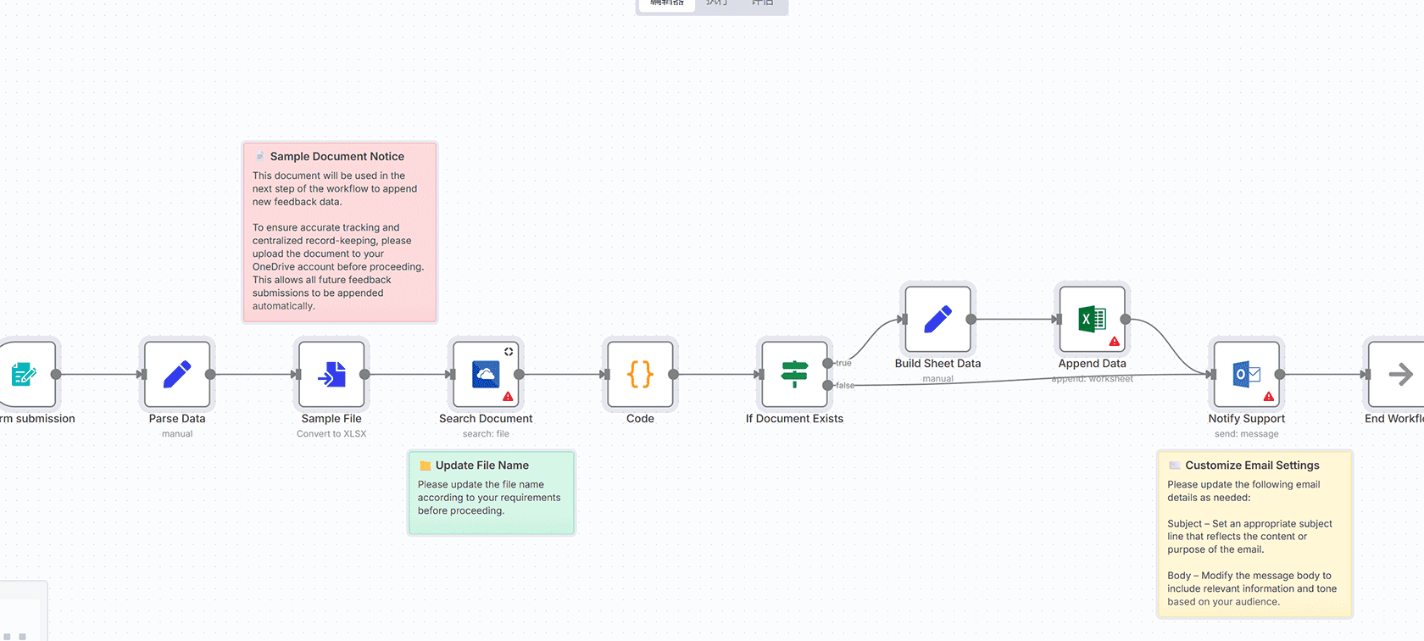This screenshot has height=641, width=1424.
Task: Select the Append Data Excel node
Action: (1092, 319)
